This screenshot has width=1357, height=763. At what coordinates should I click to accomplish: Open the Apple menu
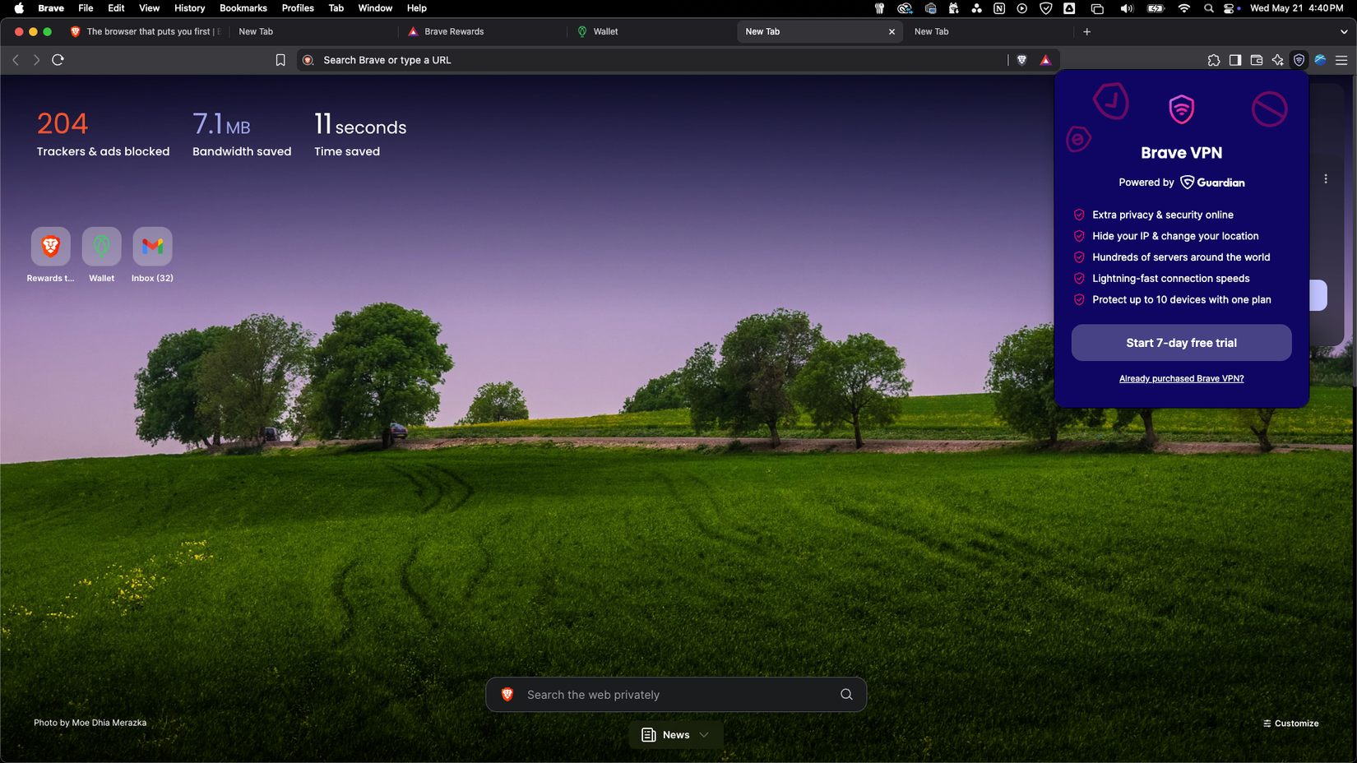pos(18,8)
